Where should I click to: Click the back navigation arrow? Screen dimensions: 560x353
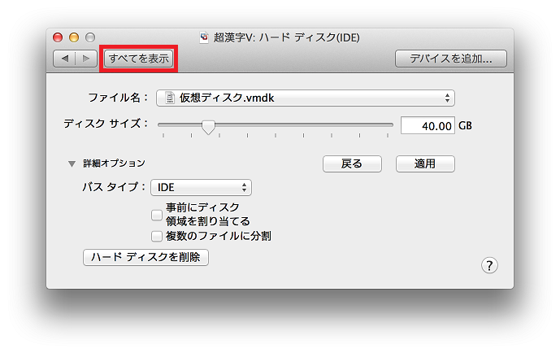click(64, 59)
